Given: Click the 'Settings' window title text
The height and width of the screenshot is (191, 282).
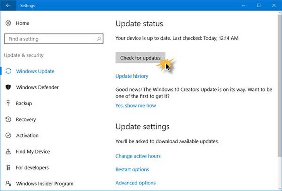Looking at the screenshot, I should [x=27, y=5].
